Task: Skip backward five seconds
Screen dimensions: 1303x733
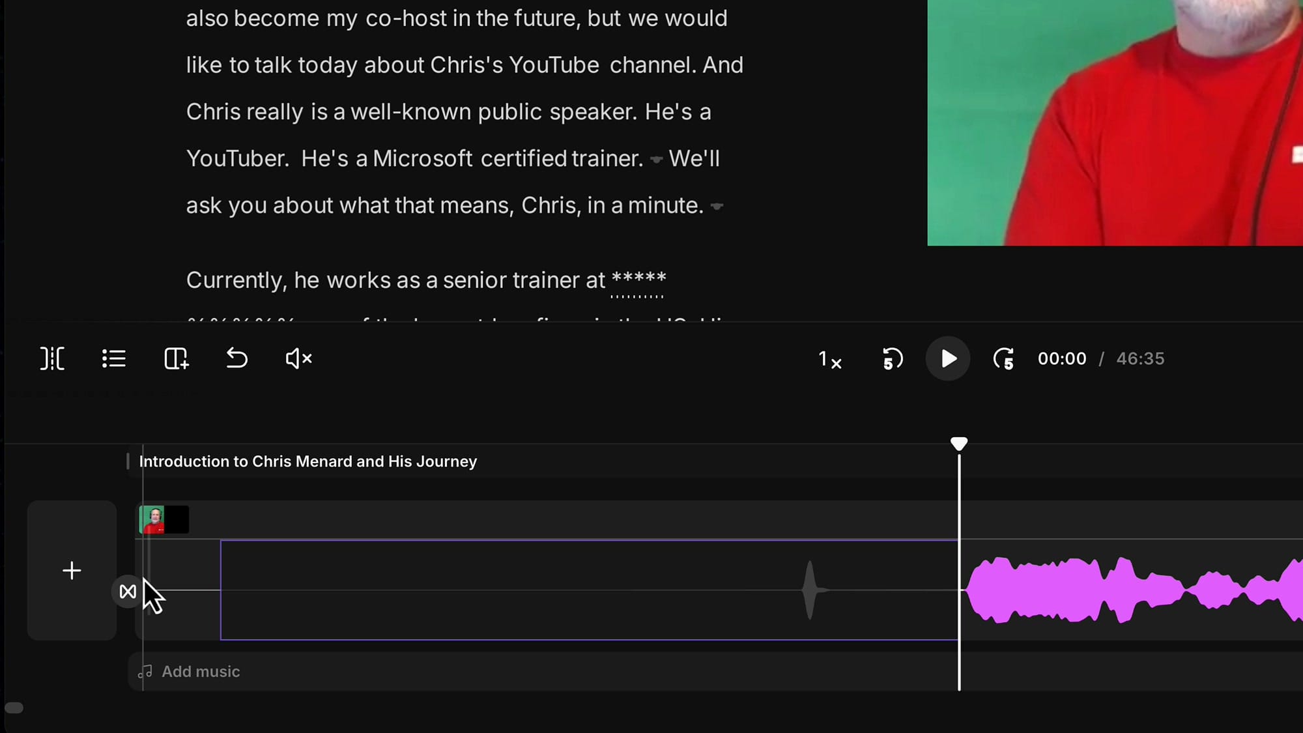Action: [891, 359]
